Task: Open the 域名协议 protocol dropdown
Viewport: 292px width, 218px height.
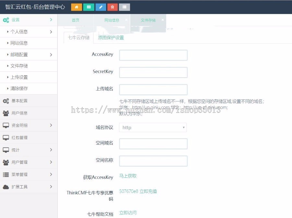Action: 153,127
